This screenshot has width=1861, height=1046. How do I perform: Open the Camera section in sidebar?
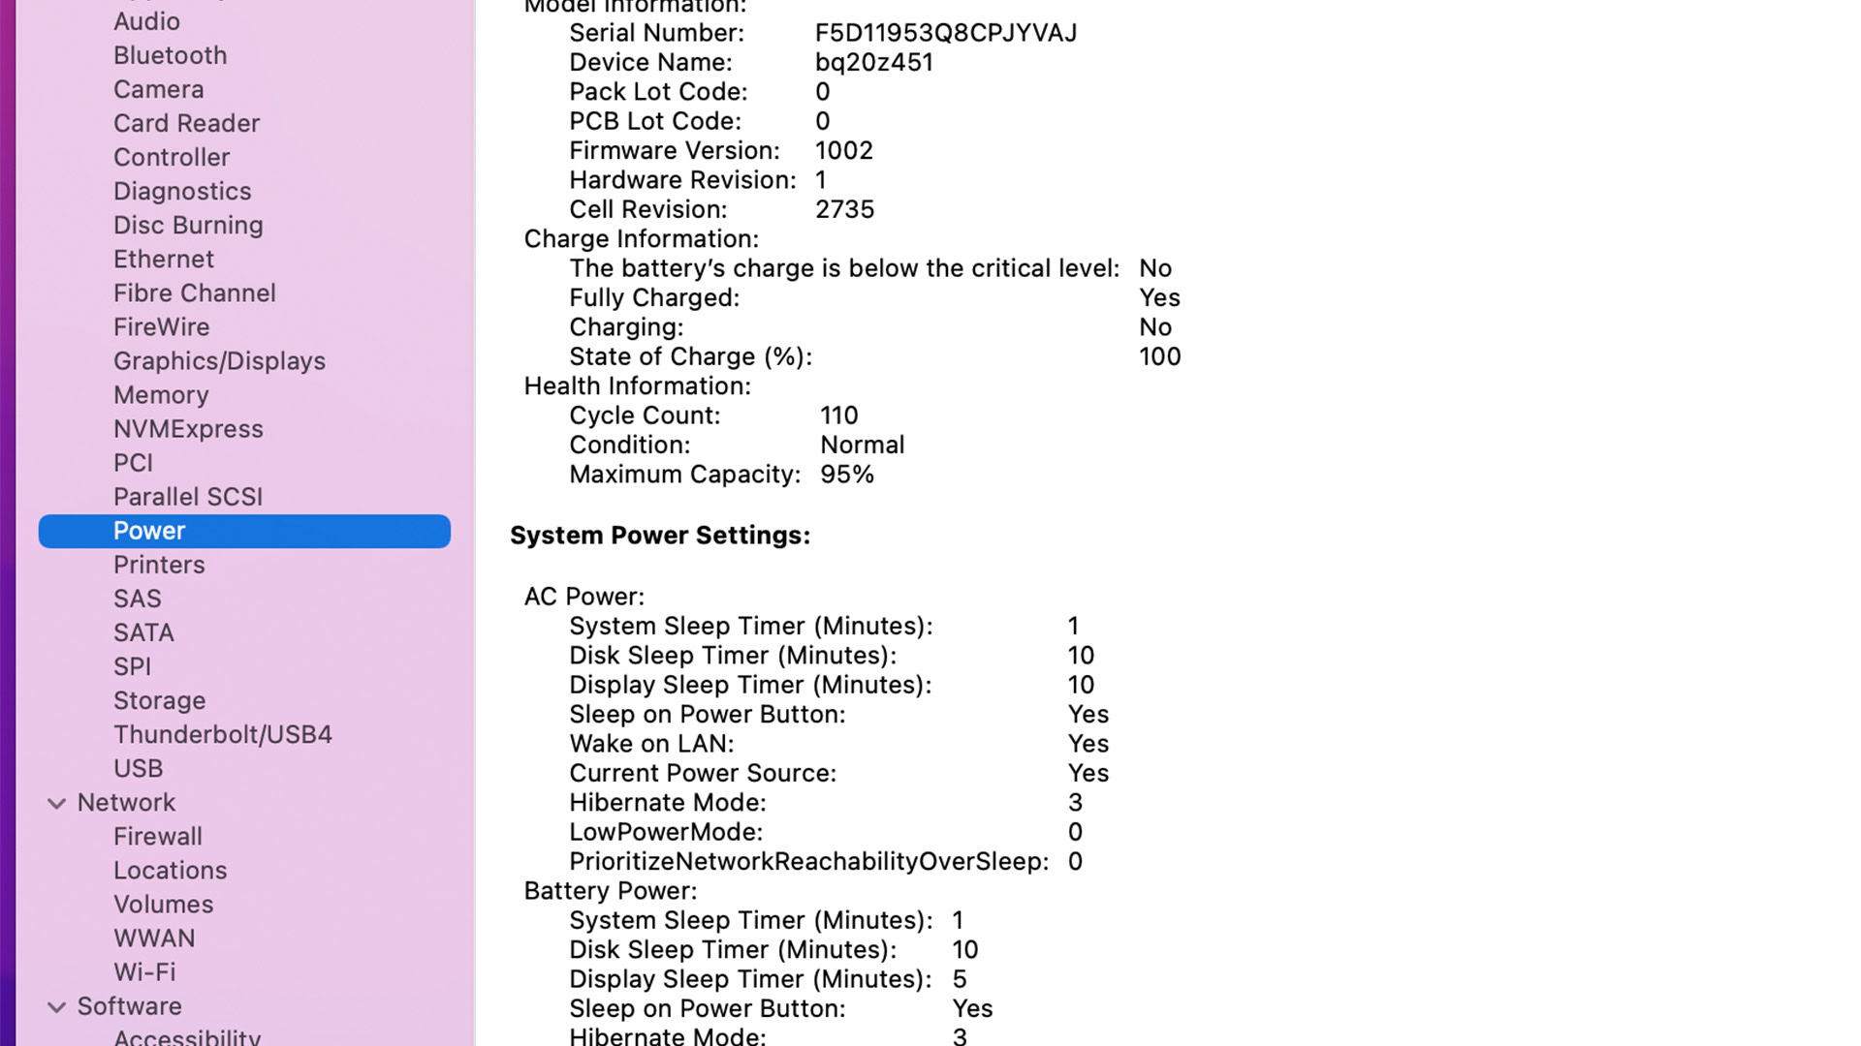[x=160, y=88]
